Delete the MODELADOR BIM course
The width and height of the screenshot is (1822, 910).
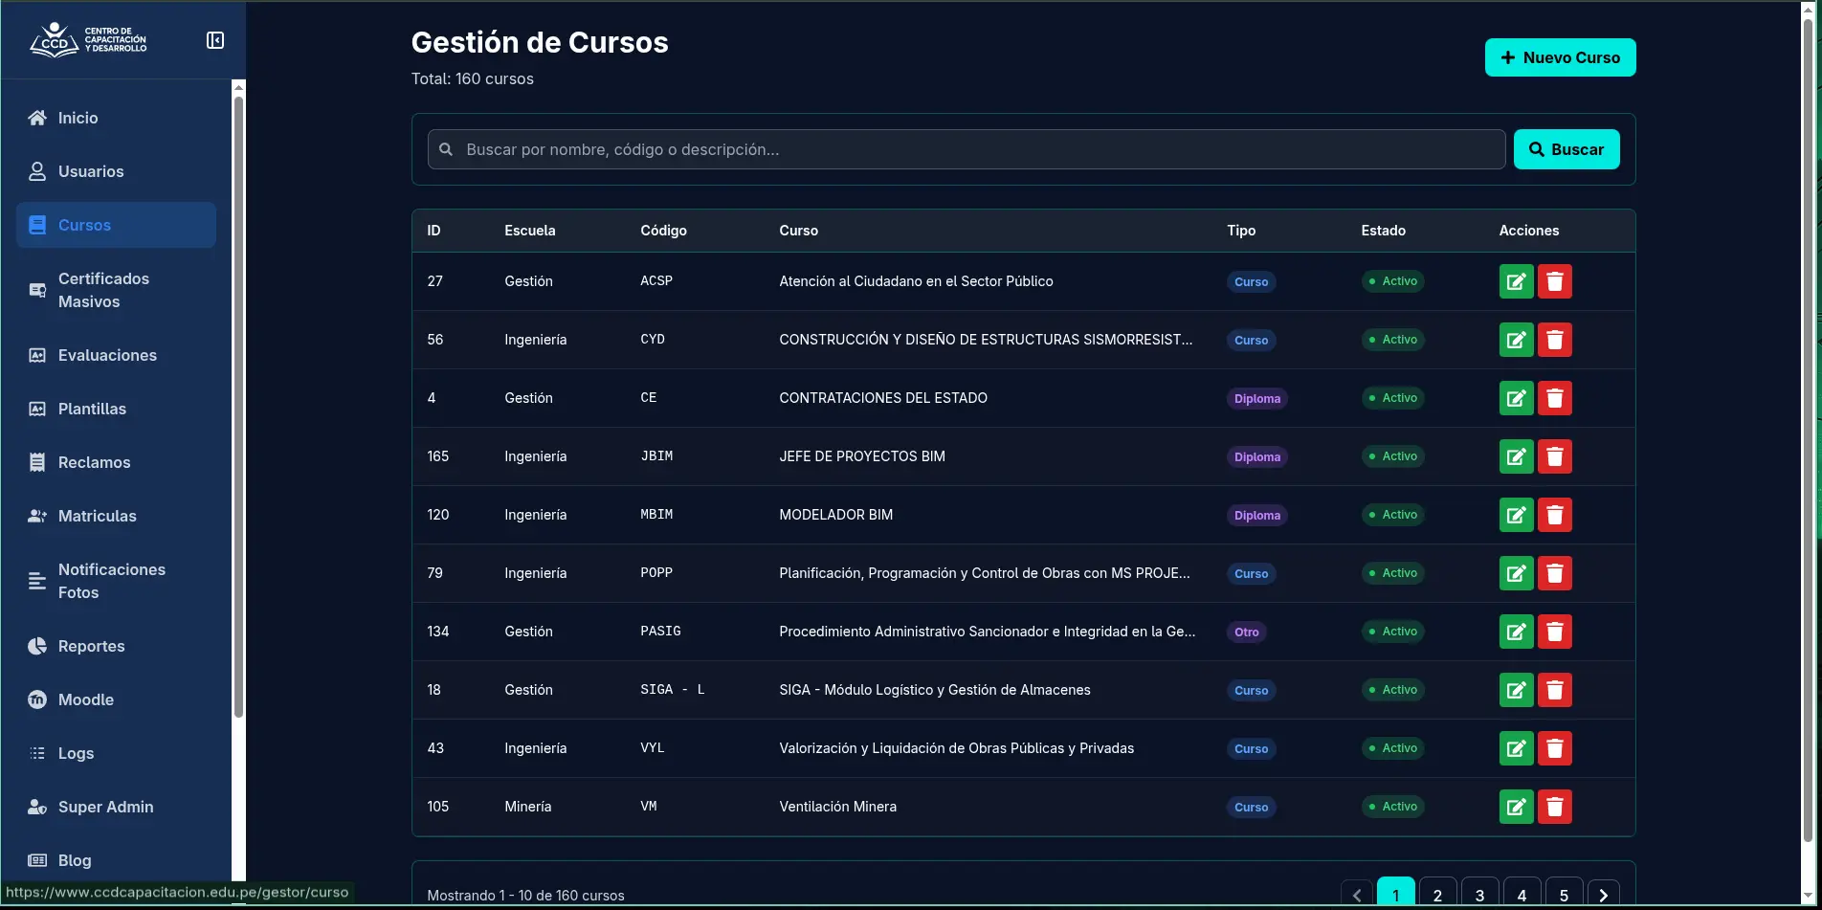pos(1555,515)
